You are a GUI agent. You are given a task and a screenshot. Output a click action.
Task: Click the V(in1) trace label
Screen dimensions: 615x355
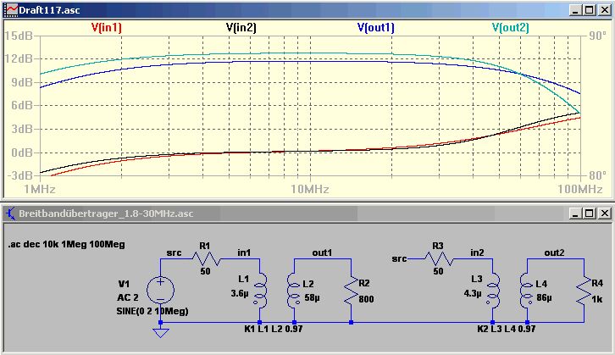(106, 28)
